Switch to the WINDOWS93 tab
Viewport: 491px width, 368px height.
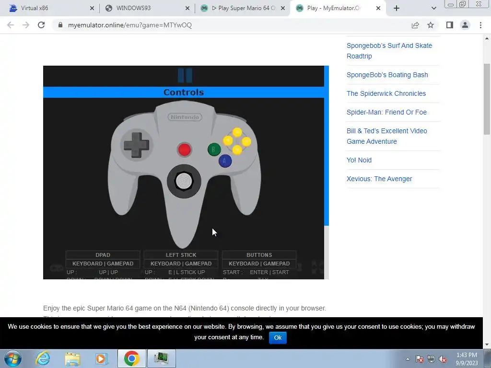point(147,8)
